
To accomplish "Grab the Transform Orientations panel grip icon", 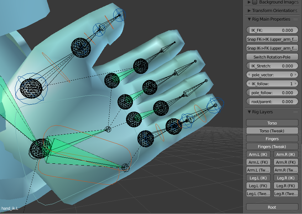I will [x=296, y=11].
